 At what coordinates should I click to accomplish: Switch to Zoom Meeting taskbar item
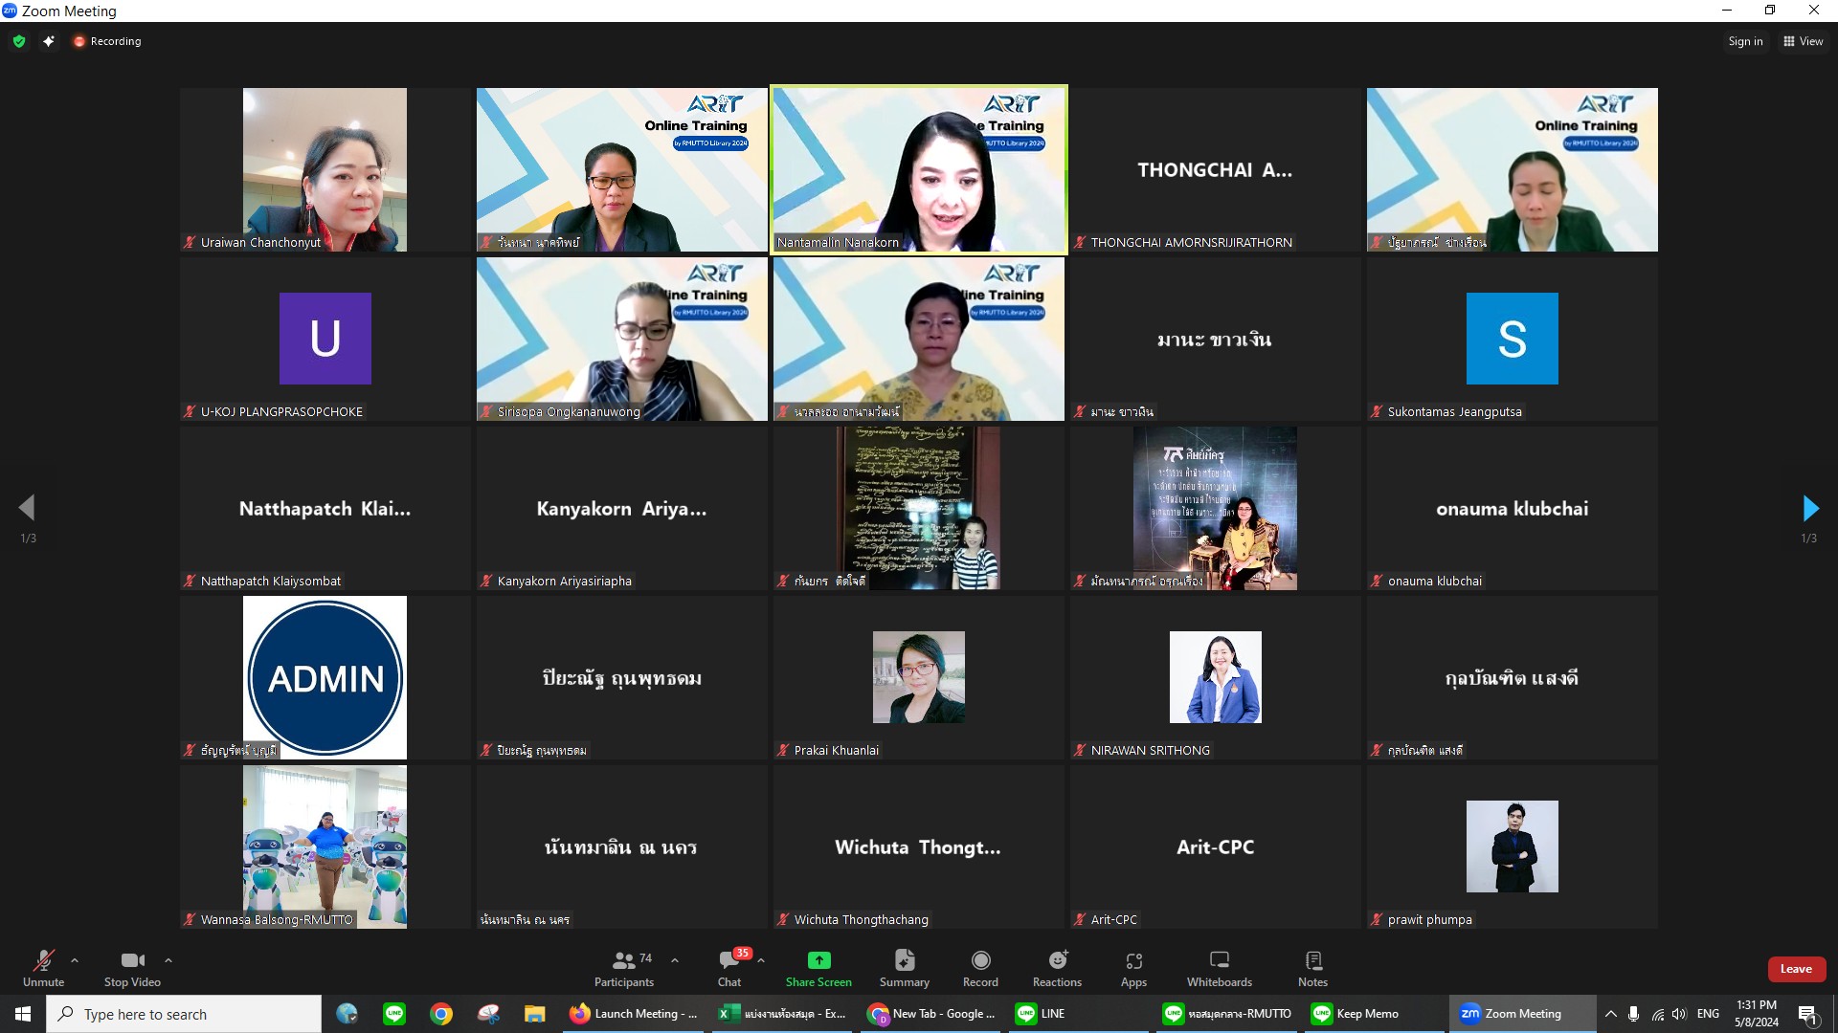[1522, 1014]
